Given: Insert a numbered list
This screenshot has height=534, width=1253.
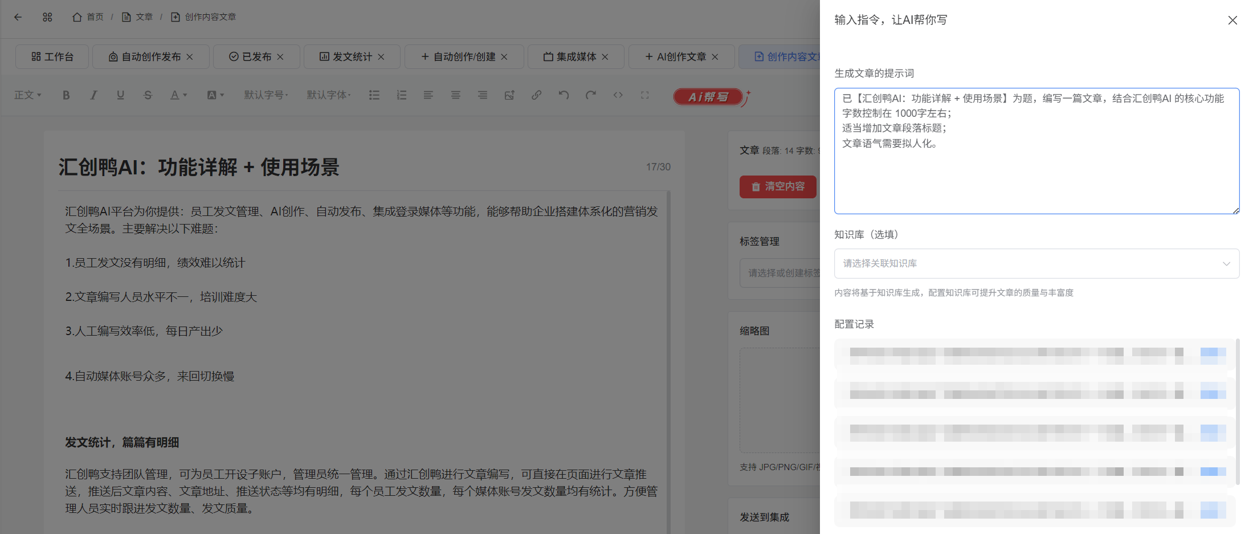Looking at the screenshot, I should point(402,95).
